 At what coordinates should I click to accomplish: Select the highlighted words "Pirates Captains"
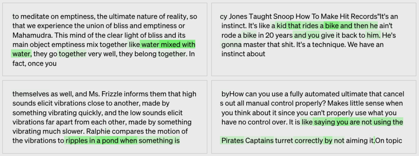coord(248,140)
